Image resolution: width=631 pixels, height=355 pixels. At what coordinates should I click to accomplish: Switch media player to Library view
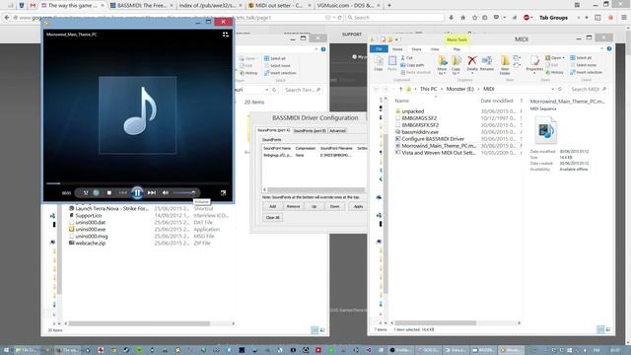226,35
